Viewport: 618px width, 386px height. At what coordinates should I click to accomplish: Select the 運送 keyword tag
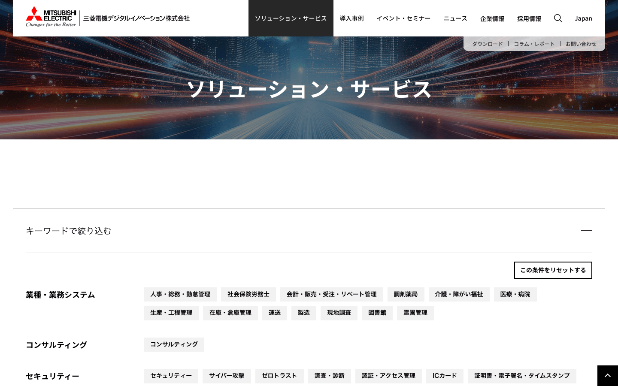click(x=275, y=313)
